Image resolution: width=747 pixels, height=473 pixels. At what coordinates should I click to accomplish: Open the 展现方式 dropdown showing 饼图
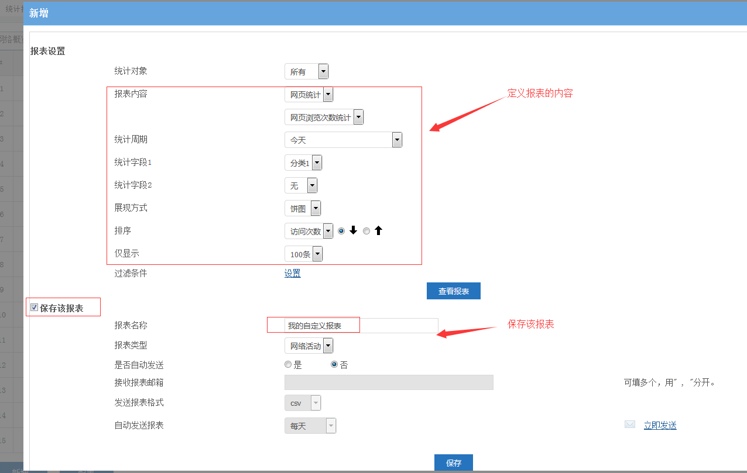point(303,208)
